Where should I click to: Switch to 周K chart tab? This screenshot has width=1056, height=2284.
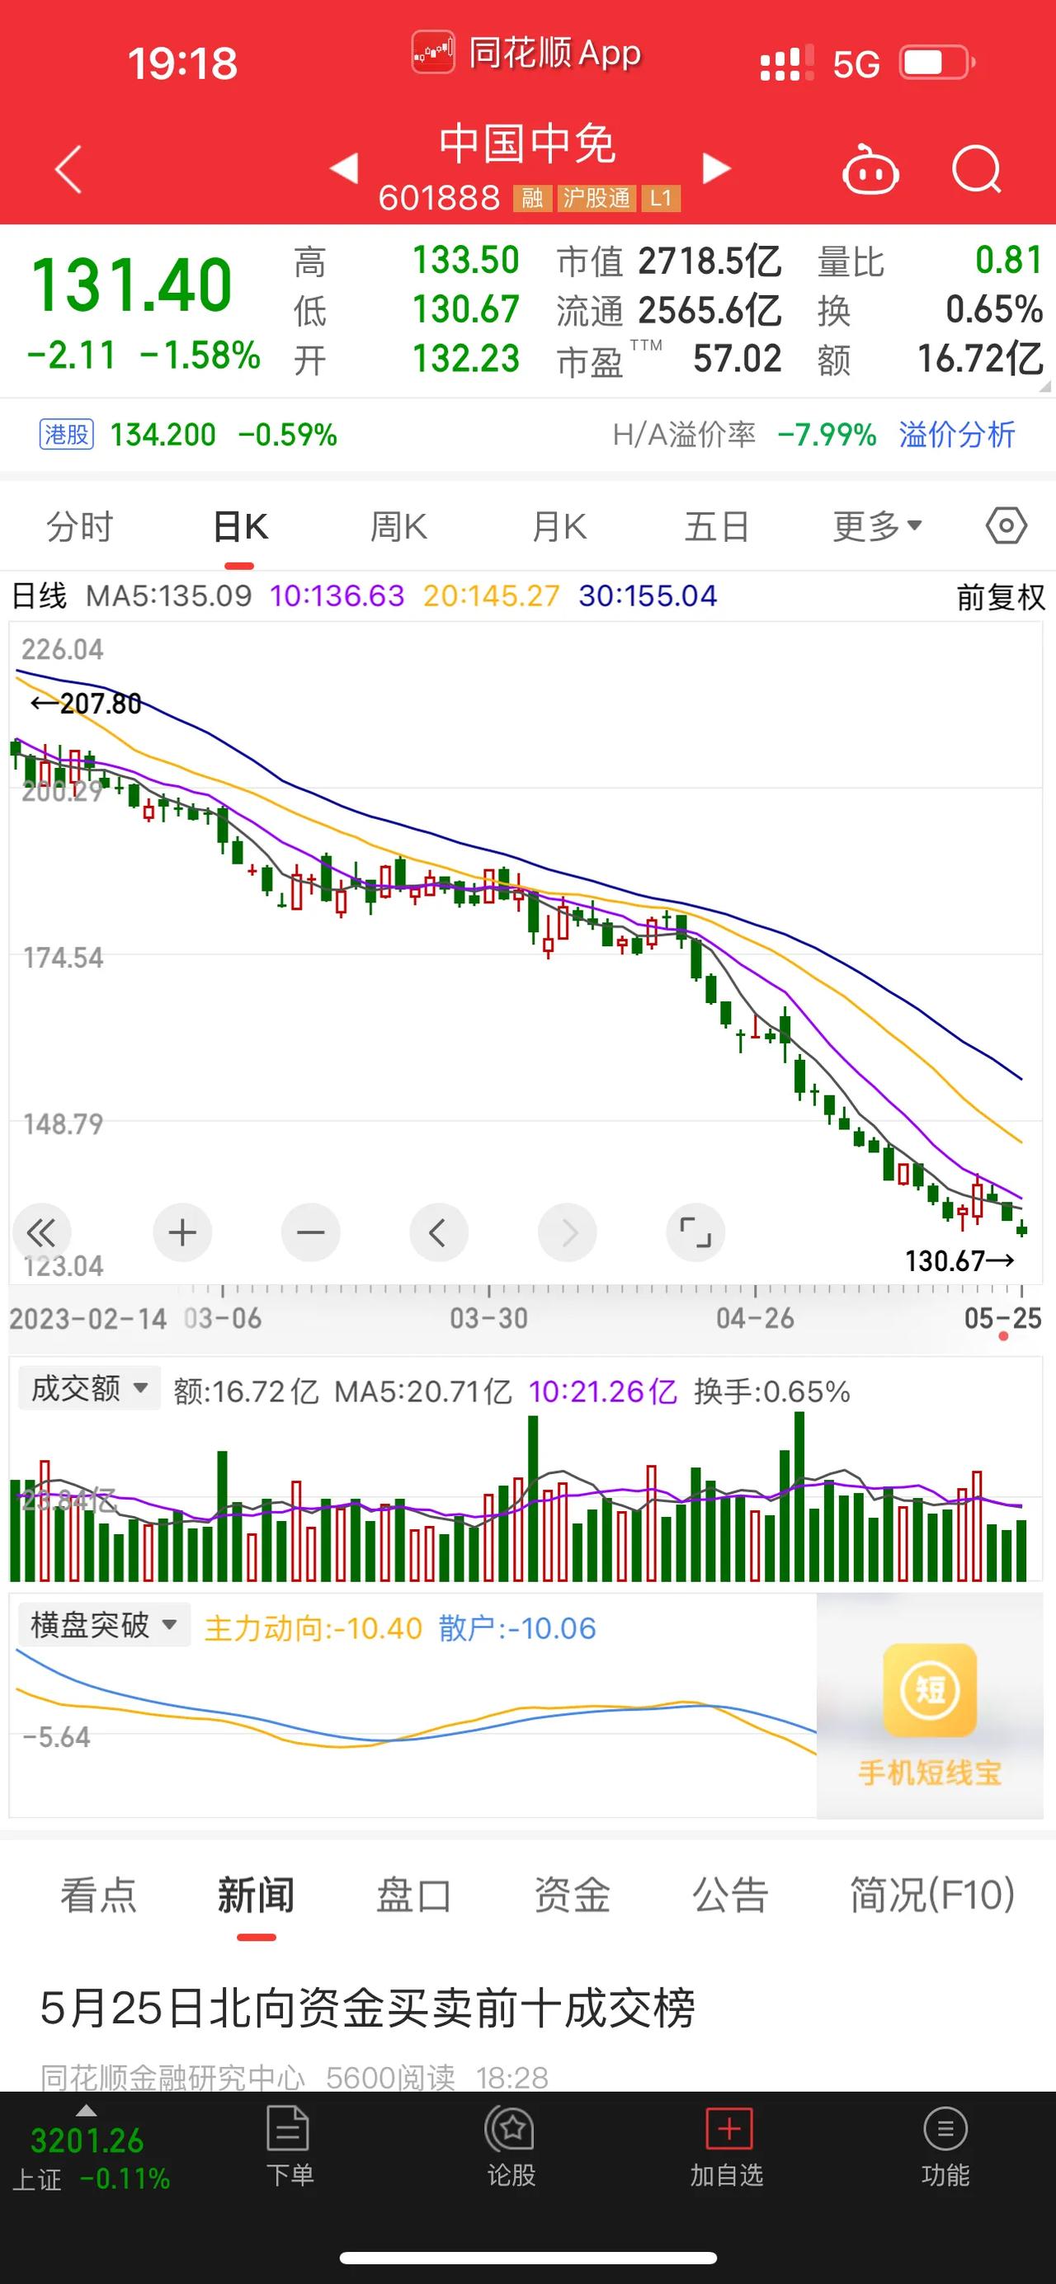(398, 527)
